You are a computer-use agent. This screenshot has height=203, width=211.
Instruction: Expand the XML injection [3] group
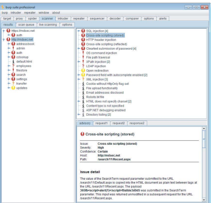click(79, 79)
